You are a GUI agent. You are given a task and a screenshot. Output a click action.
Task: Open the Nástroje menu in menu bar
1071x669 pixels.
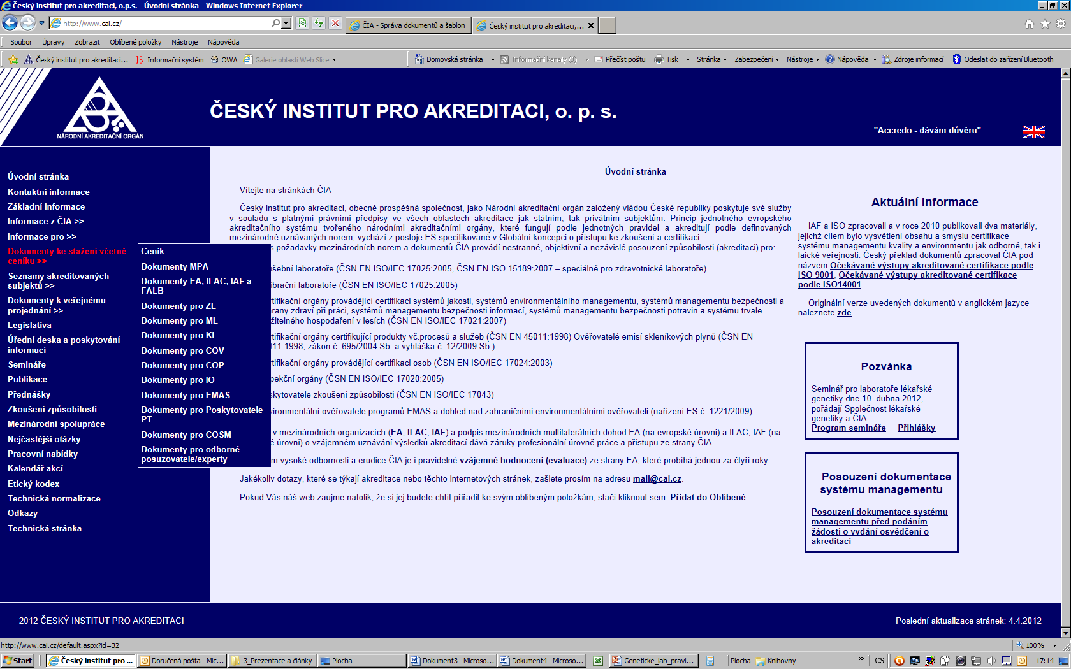pyautogui.click(x=185, y=42)
